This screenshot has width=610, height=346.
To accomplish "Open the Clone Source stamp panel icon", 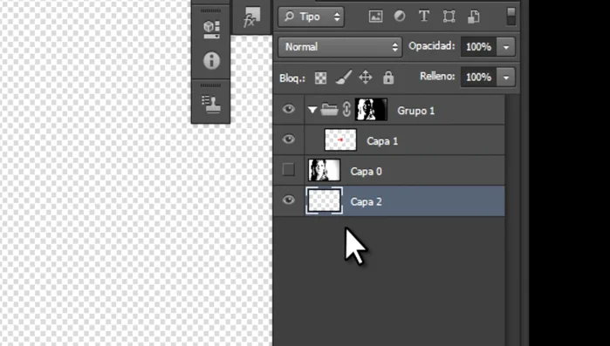I will coord(211,104).
